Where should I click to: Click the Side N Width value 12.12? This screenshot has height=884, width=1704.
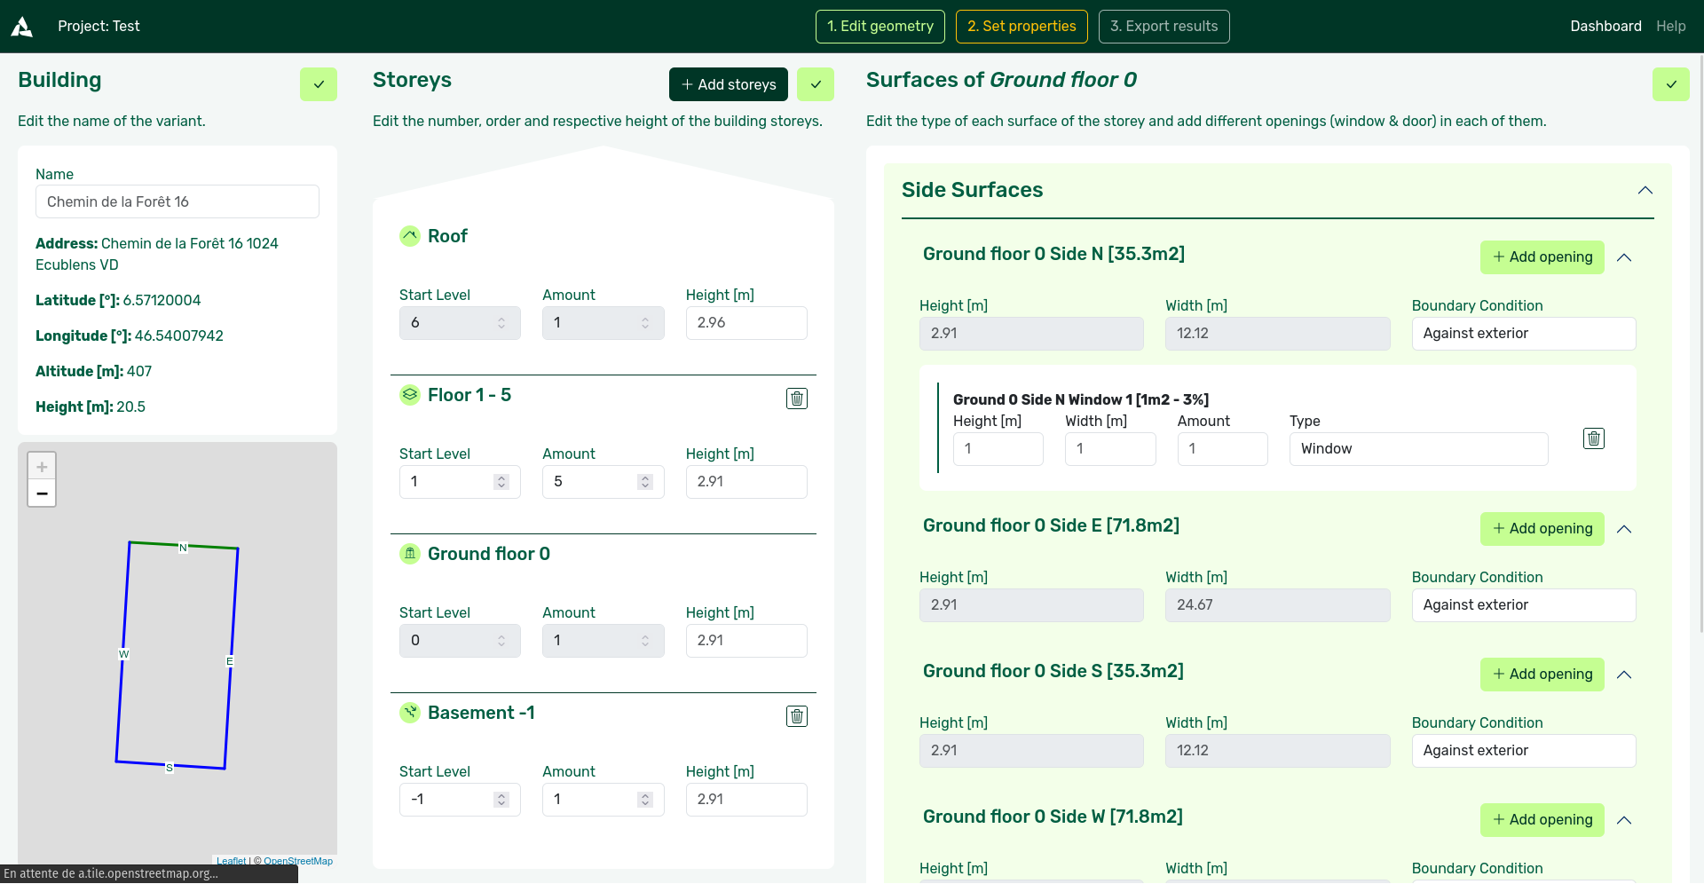[x=1277, y=334]
